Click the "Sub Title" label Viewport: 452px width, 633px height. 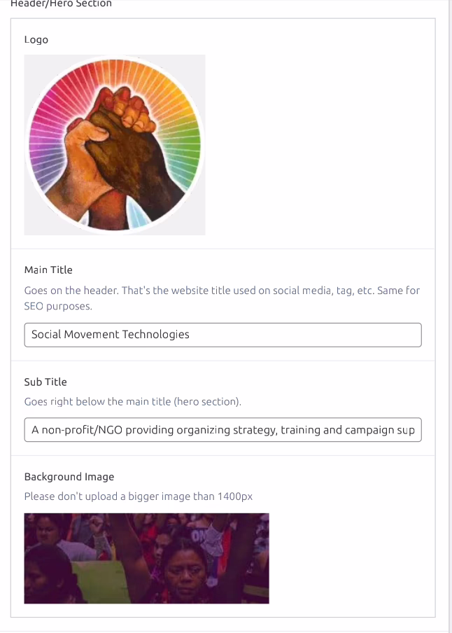pos(45,382)
